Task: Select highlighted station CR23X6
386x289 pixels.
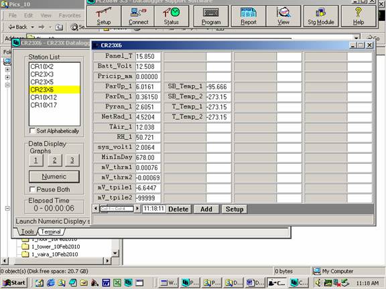Action: pyautogui.click(x=55, y=90)
